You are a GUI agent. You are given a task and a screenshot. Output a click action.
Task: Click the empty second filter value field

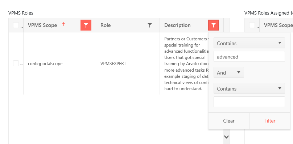249,102
